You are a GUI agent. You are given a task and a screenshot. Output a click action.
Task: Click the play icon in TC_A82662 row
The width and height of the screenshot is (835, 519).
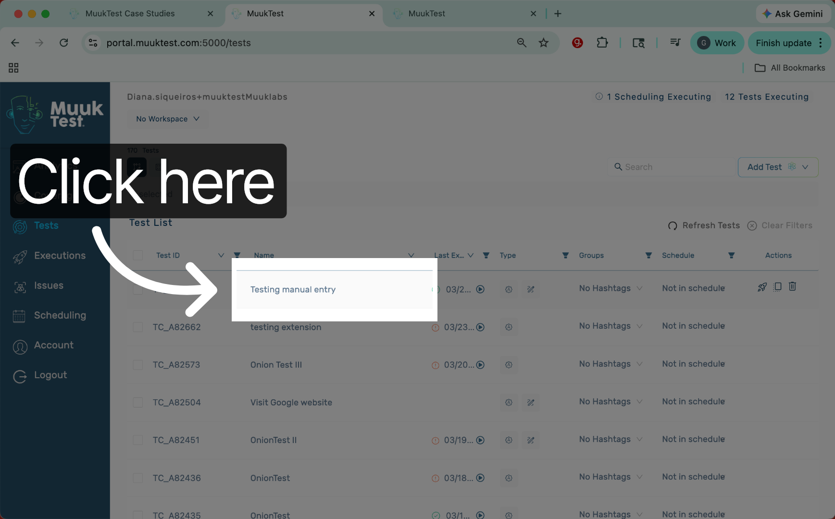480,327
